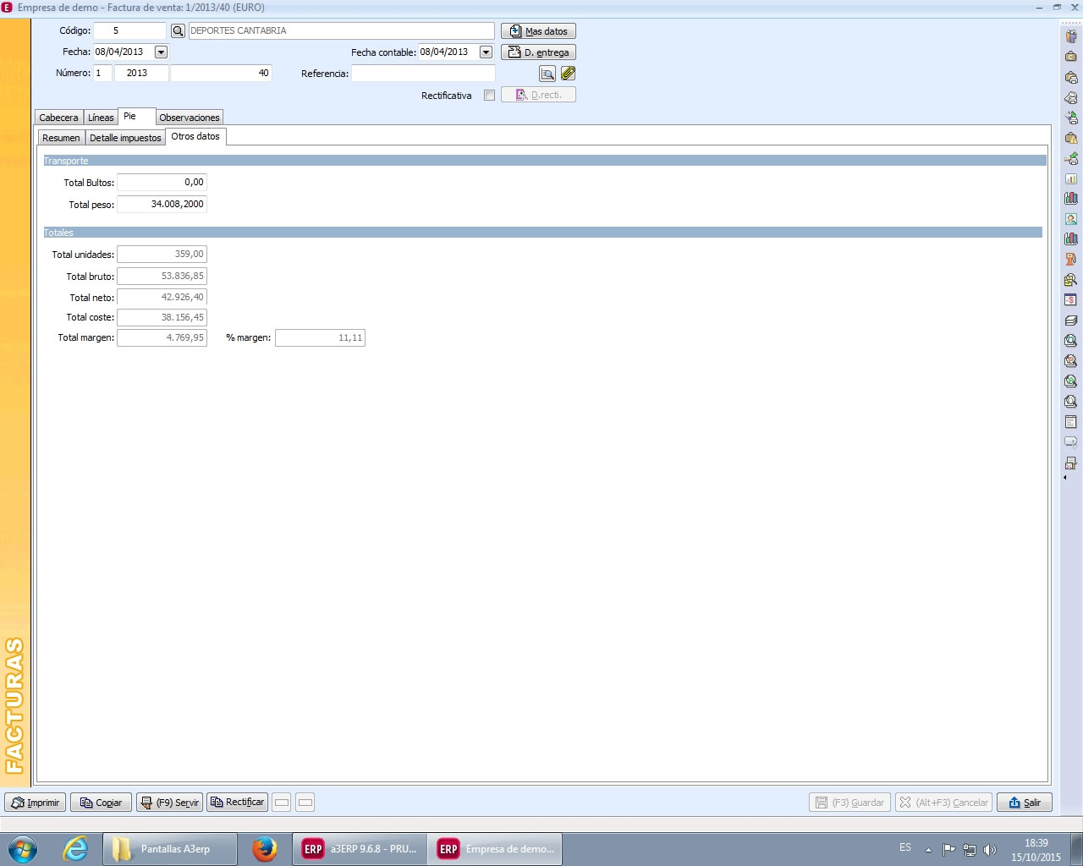
Task: Click the DEPORTES CANTABRIA name field
Action: (341, 31)
